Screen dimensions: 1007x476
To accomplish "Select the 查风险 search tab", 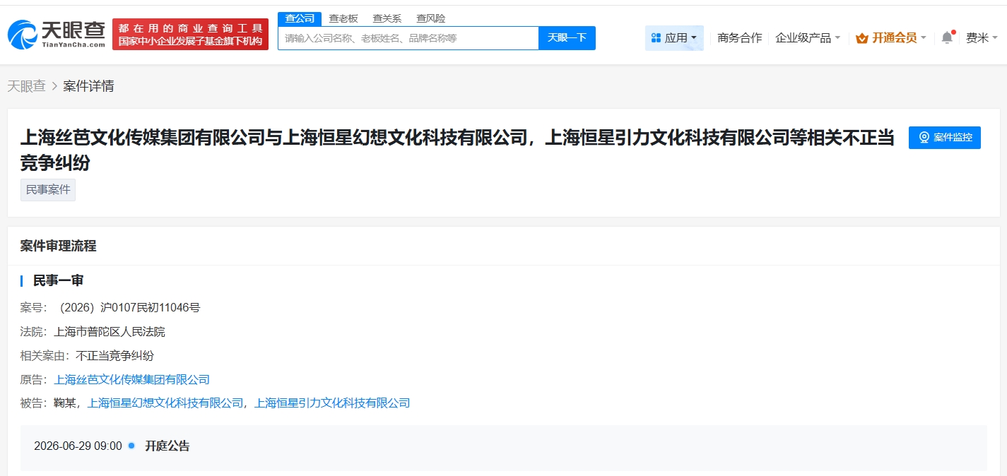I will point(431,19).
